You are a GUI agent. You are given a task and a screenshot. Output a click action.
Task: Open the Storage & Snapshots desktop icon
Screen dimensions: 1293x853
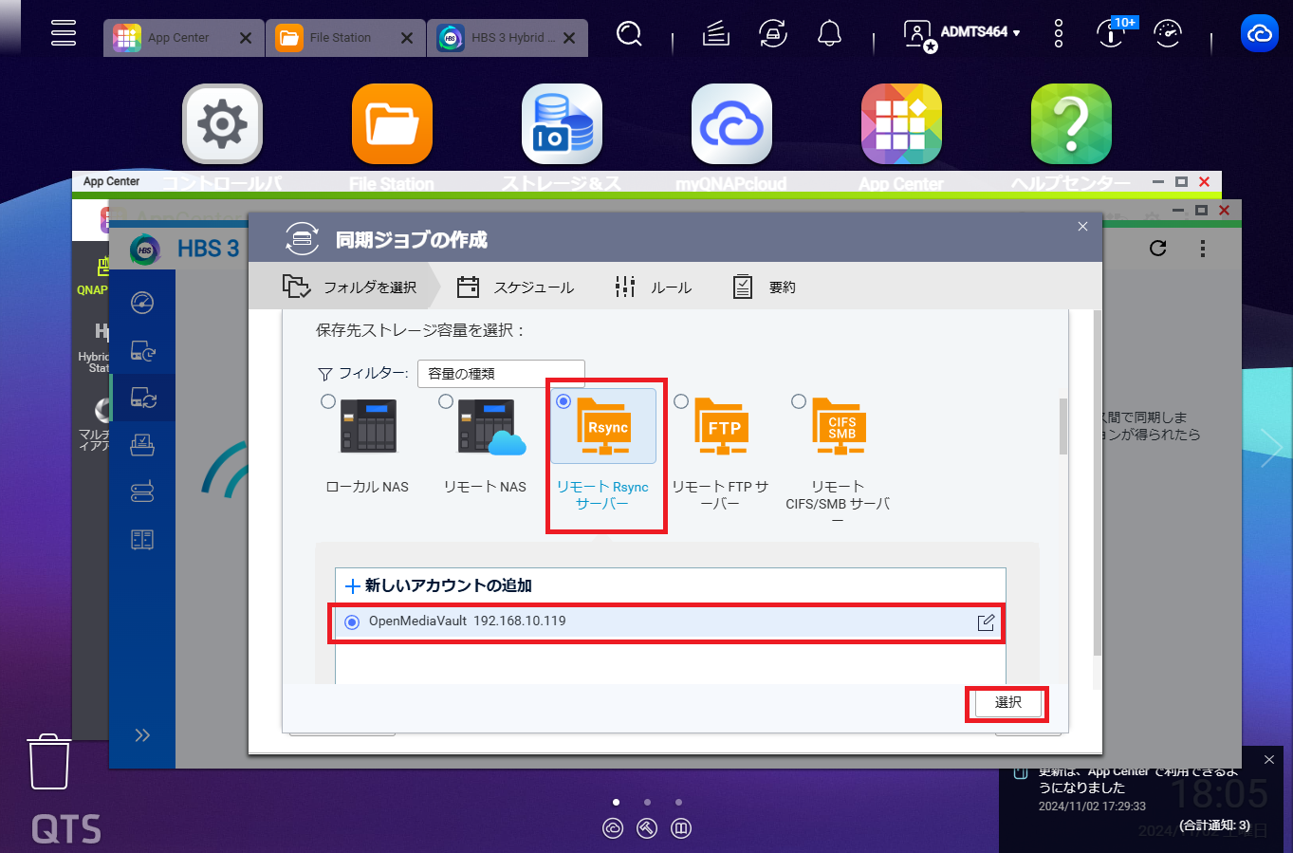562,123
